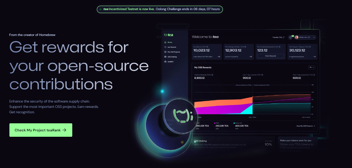Click the Claim Rewards button

[270, 56]
